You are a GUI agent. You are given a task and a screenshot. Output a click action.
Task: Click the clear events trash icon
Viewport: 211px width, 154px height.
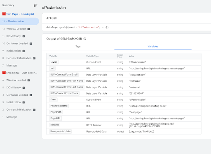[35, 5]
